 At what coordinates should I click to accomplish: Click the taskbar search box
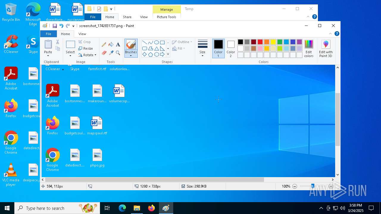point(57,208)
